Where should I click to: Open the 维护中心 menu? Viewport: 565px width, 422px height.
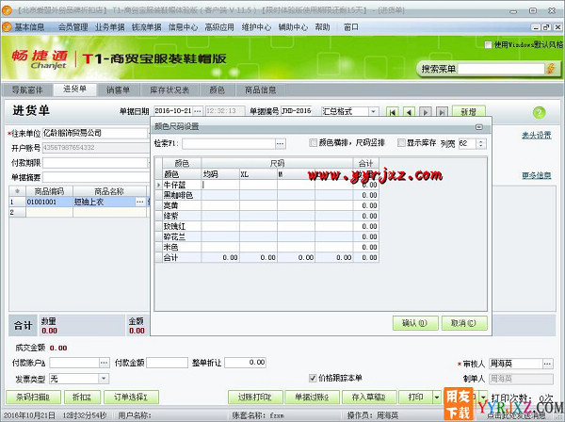pyautogui.click(x=256, y=27)
